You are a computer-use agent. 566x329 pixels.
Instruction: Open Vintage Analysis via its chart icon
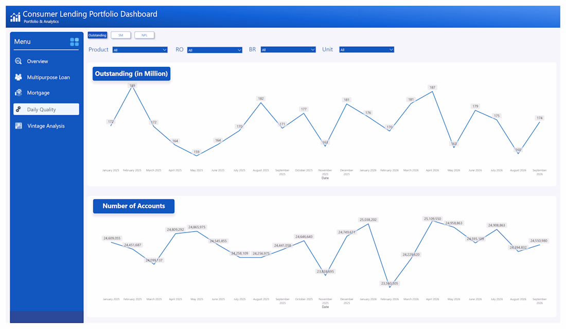(x=19, y=125)
